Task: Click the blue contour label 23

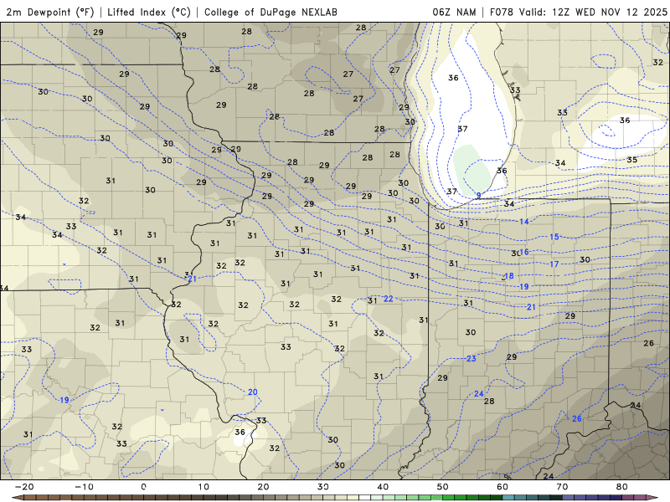Action: click(472, 359)
